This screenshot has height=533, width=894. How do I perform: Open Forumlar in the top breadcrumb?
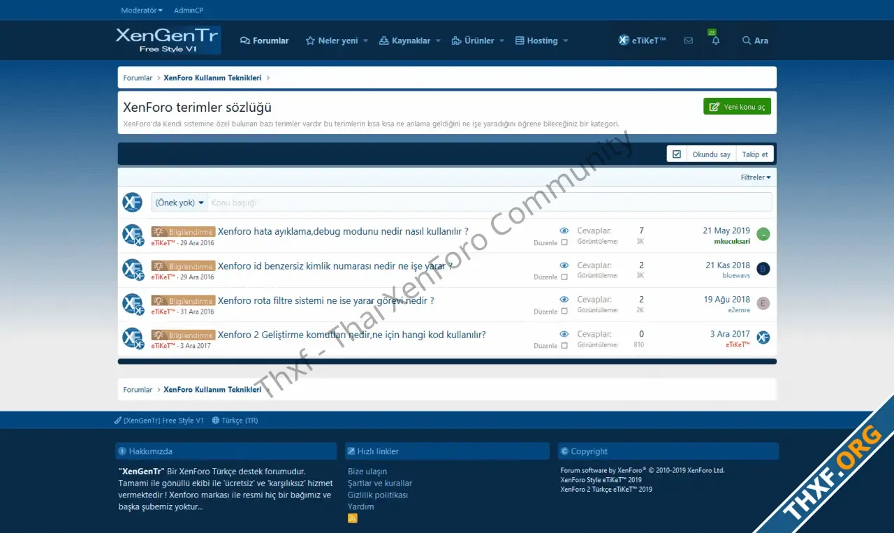[x=138, y=78]
